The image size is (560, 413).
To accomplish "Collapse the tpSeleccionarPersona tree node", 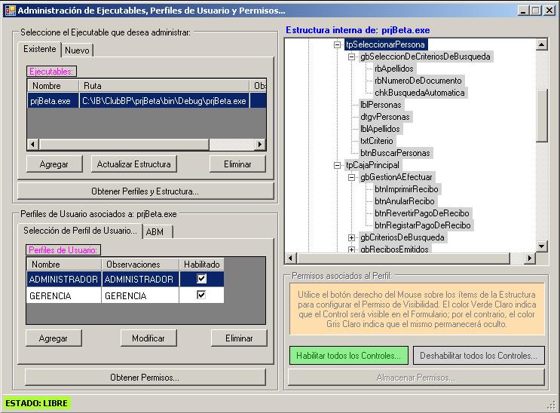I will coord(337,44).
